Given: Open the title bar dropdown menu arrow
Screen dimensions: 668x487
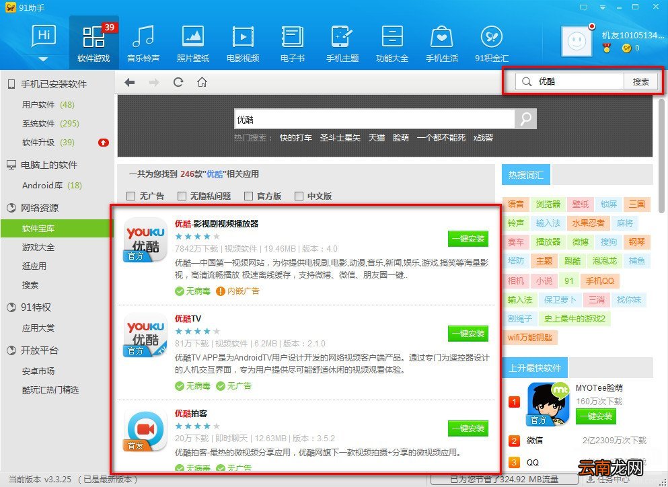Looking at the screenshot, I should pos(602,7).
